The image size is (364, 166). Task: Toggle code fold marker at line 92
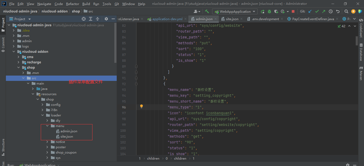136,84
